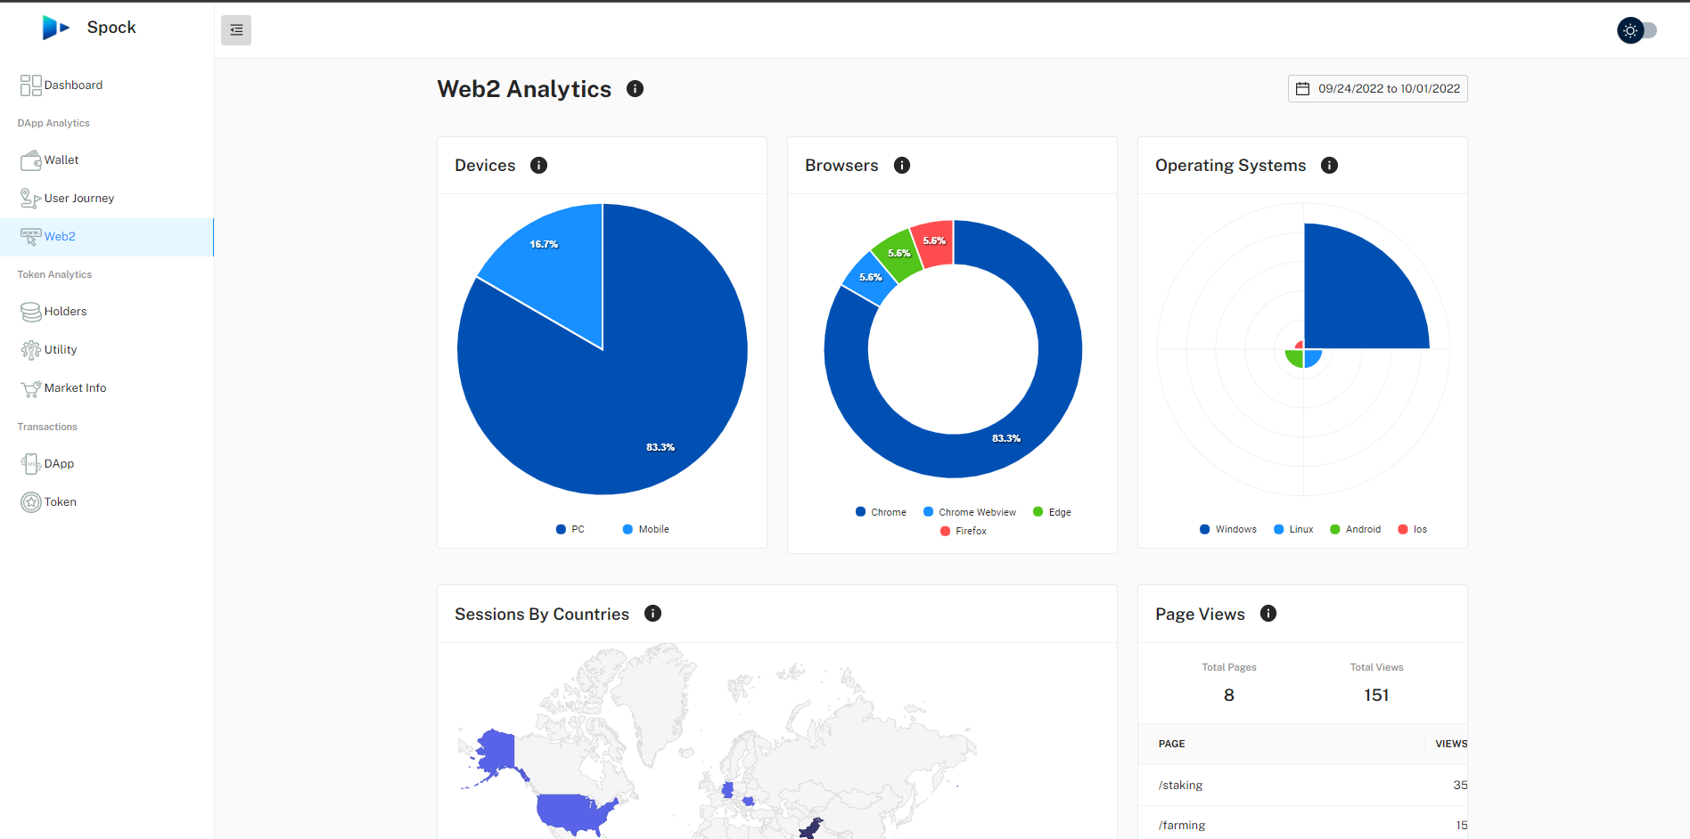Screen dimensions: 1690x839
Task: Show info tooltip for Devices card
Action: point(538,166)
